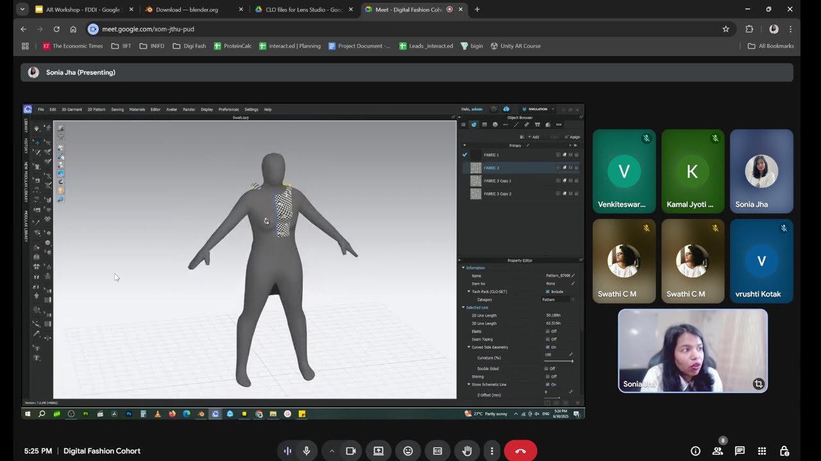This screenshot has height=461, width=821.
Task: Collapse the Curved Side Geometry group
Action: tap(469, 347)
